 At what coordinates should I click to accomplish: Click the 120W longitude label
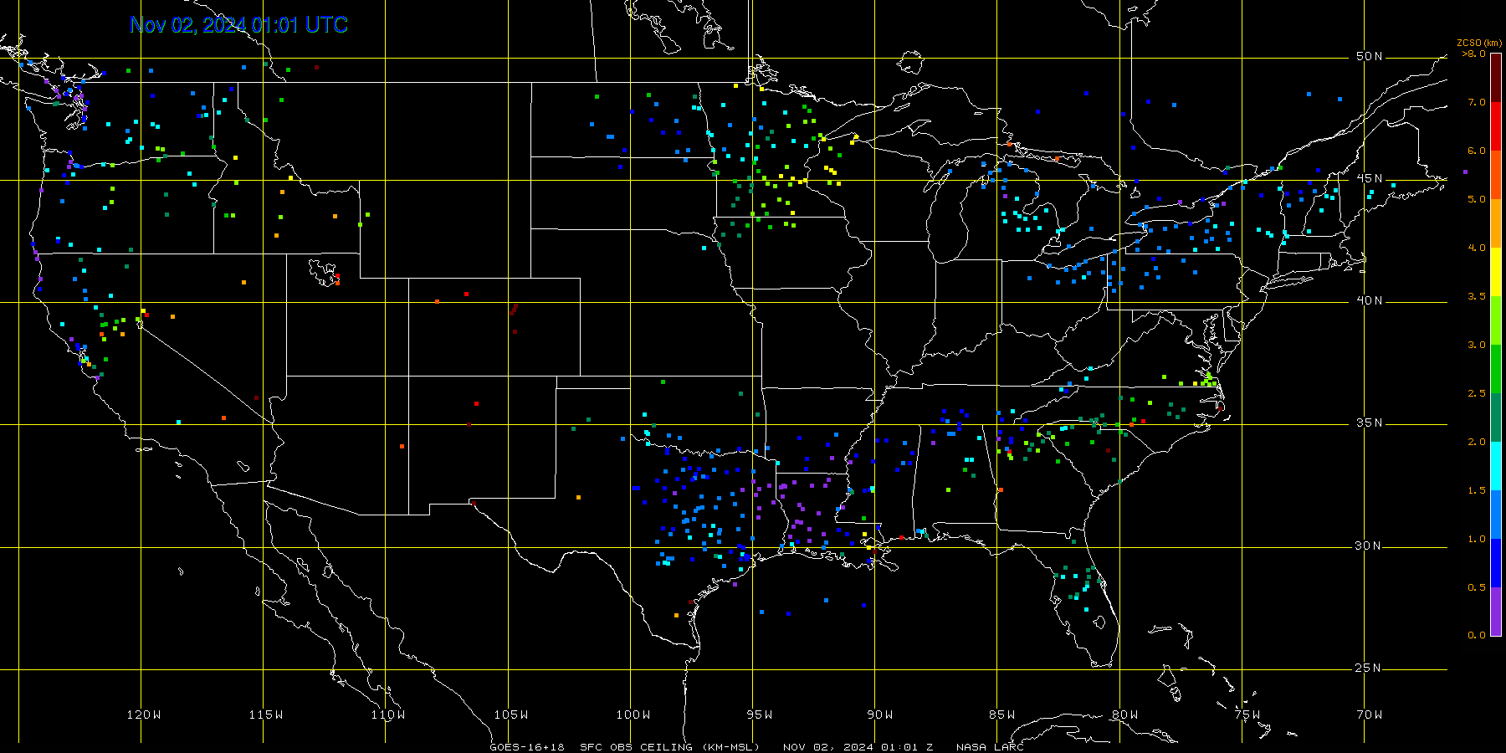pyautogui.click(x=144, y=715)
